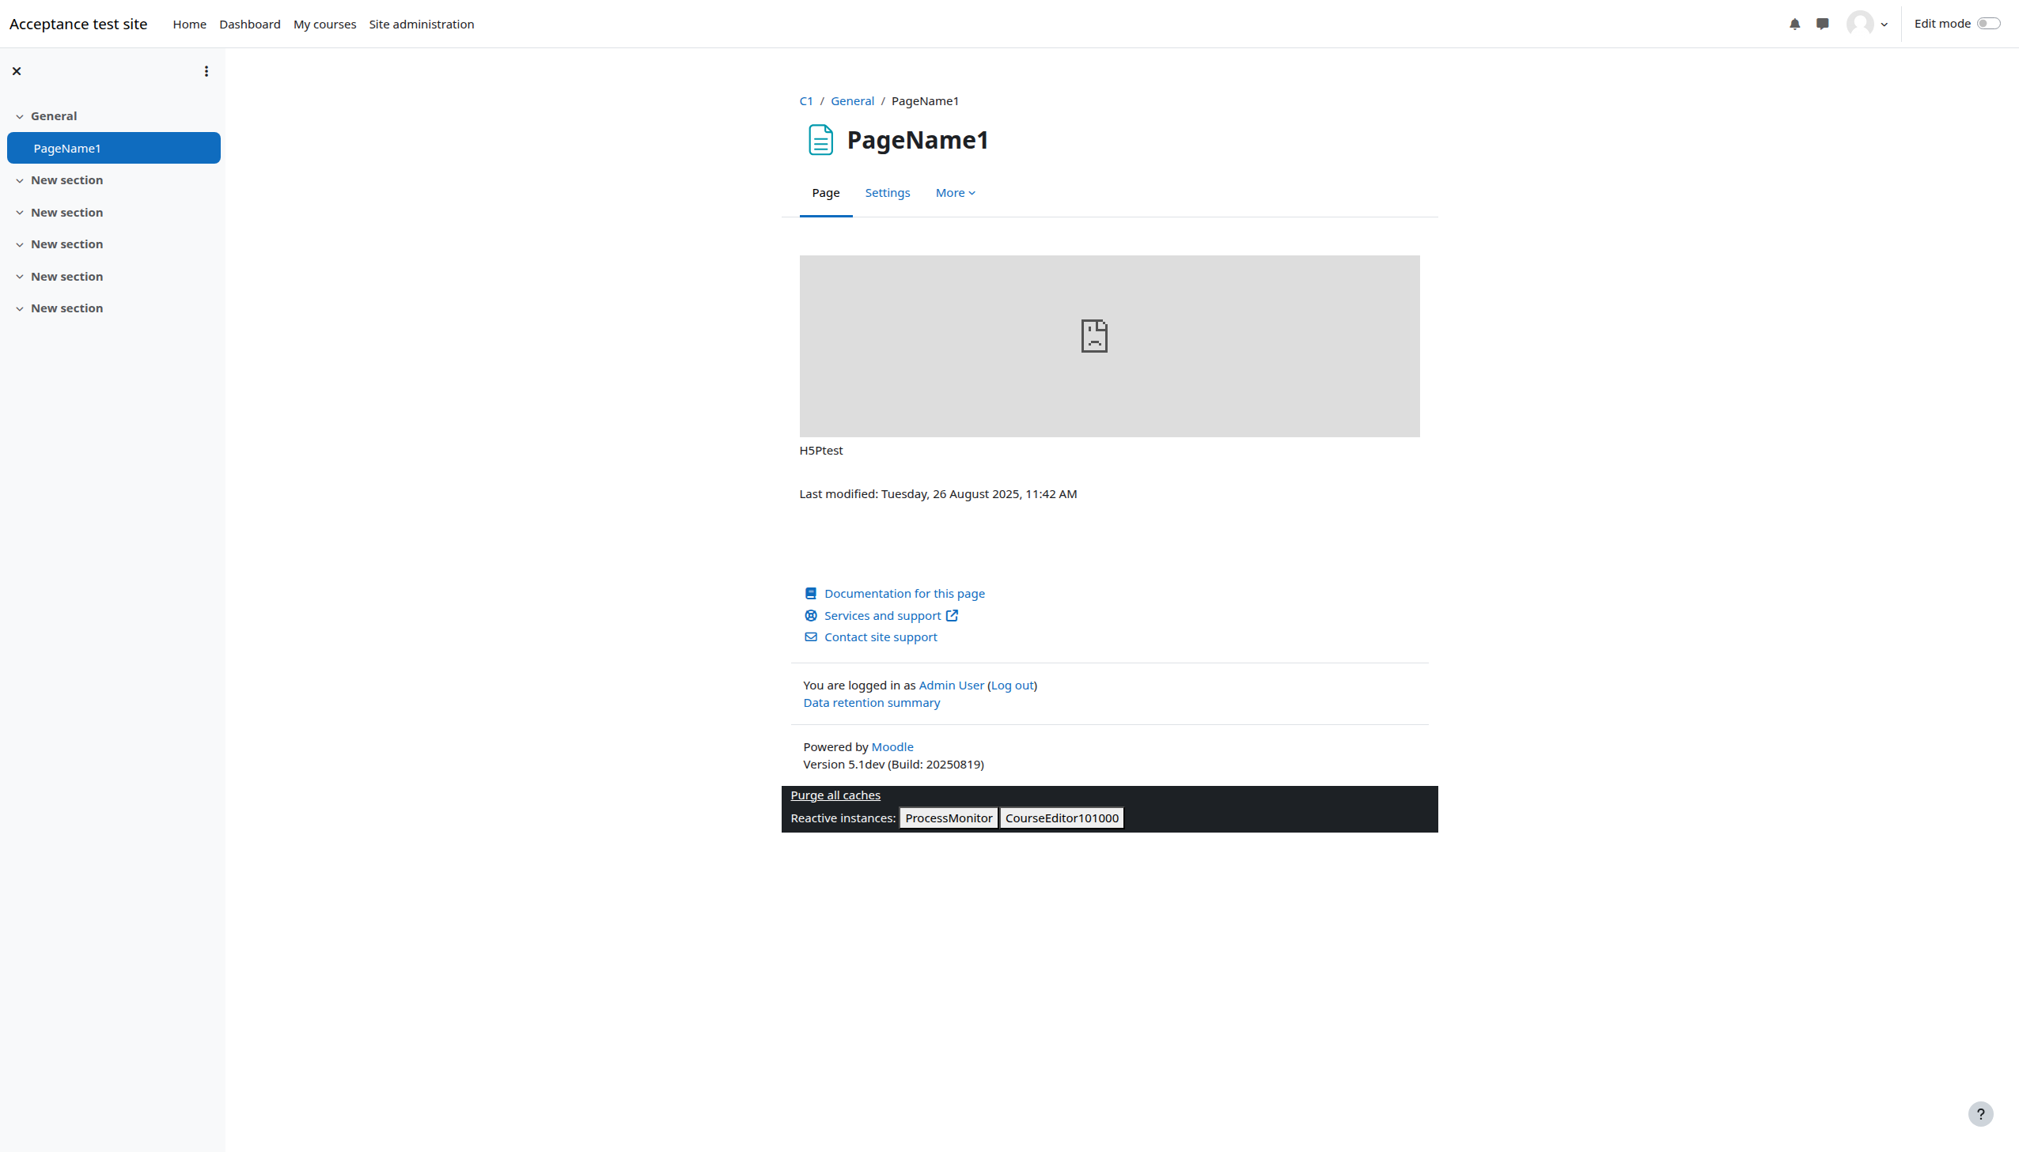This screenshot has width=2019, height=1152.
Task: Click the help question mark button
Action: click(1980, 1114)
